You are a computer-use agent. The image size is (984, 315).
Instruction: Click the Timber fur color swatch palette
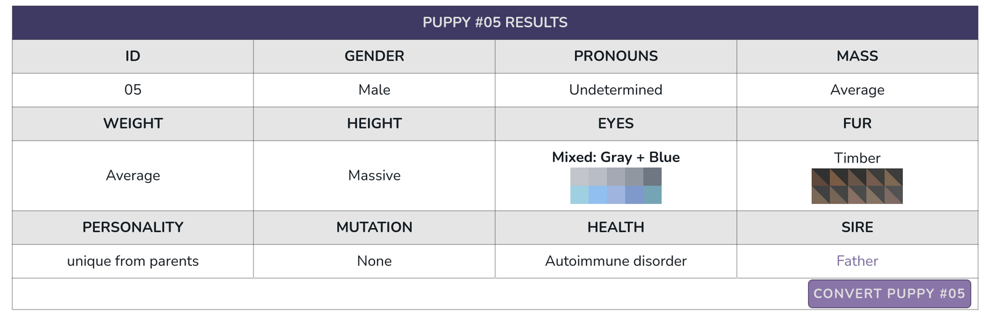click(857, 186)
